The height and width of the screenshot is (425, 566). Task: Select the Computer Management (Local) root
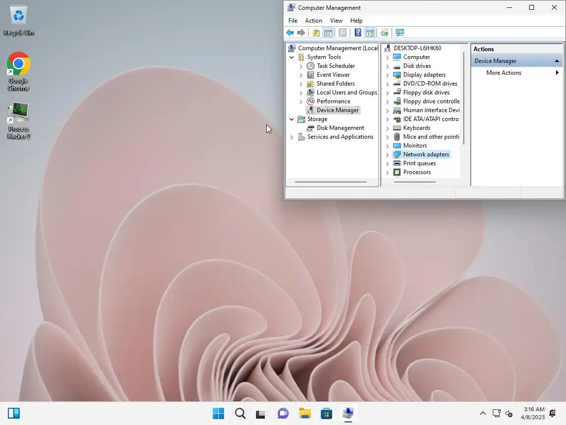pyautogui.click(x=338, y=48)
